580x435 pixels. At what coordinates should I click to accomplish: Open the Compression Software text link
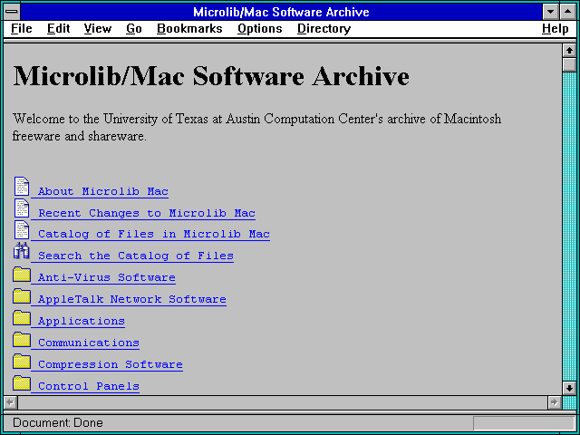(111, 364)
